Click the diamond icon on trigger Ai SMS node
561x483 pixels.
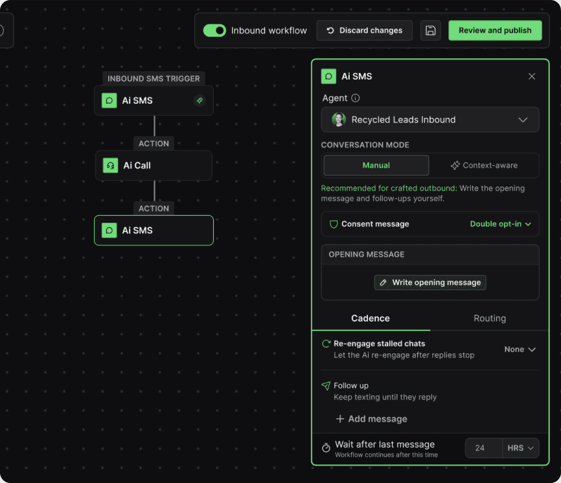coord(200,100)
